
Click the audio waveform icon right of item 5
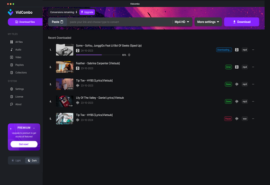pyautogui.click(x=237, y=119)
